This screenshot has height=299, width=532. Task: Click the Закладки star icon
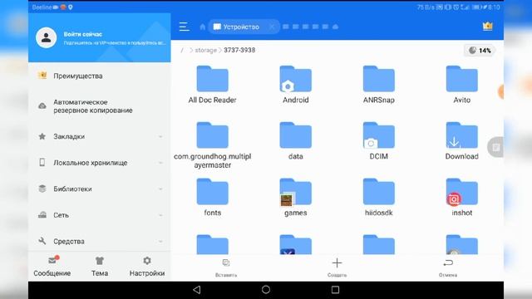click(x=42, y=136)
